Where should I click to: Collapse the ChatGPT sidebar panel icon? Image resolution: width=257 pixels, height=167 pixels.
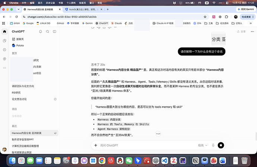click(54, 31)
